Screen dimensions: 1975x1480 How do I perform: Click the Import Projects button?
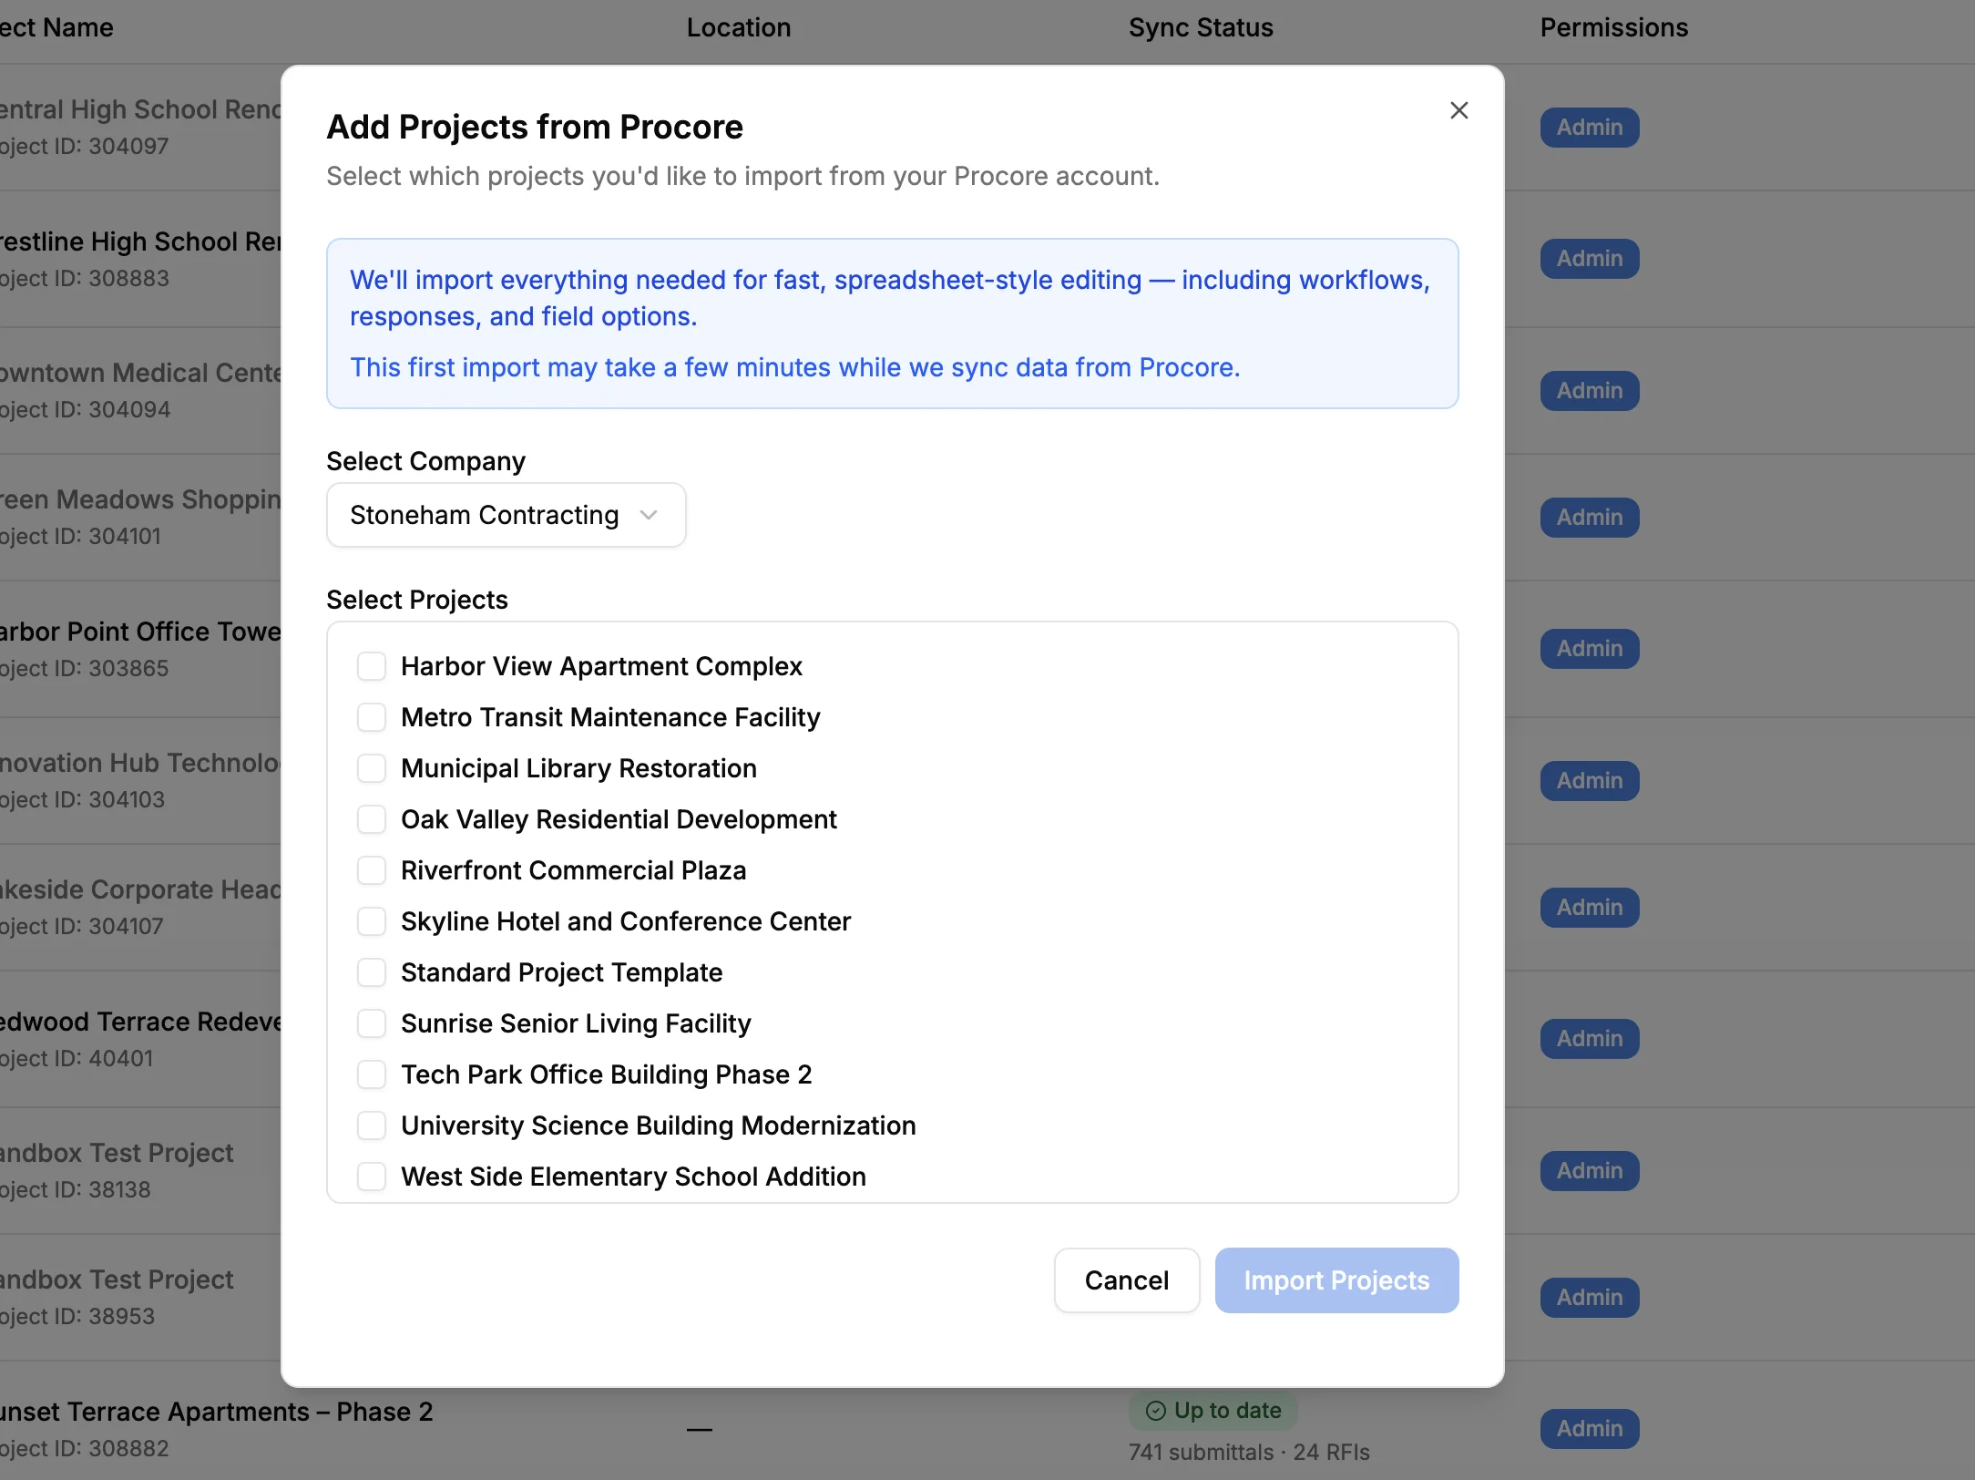1335,1280
